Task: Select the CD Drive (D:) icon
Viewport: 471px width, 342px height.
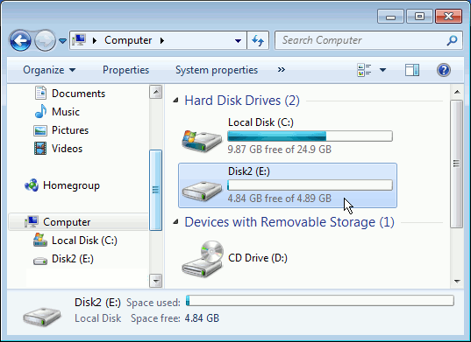Action: (x=203, y=259)
